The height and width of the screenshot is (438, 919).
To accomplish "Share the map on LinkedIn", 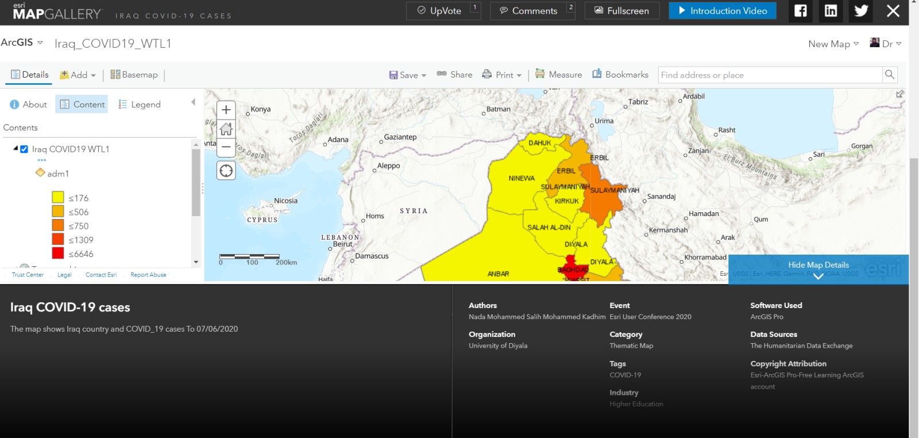I will tap(831, 11).
